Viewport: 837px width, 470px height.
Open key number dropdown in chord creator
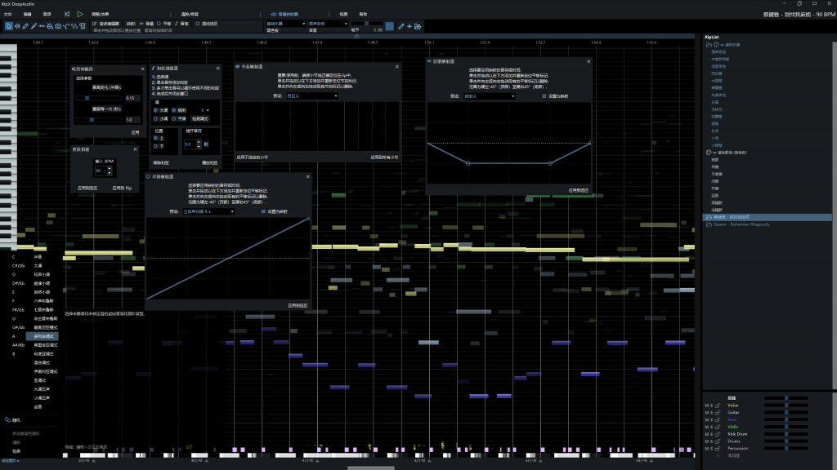204,110
